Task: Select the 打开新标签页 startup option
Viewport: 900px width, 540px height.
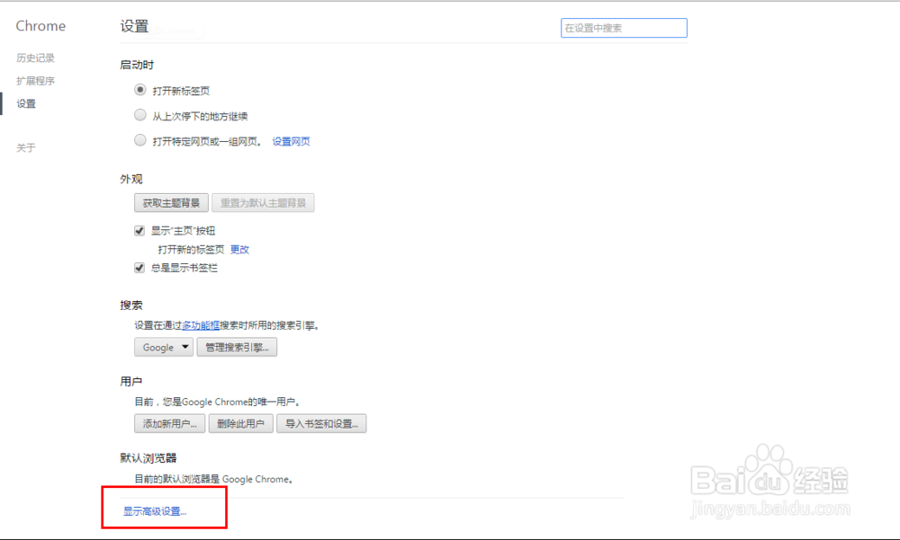Action: (140, 90)
